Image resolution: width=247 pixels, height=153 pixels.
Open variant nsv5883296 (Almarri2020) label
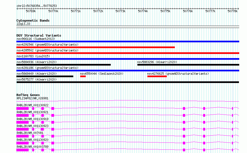click(x=157, y=62)
